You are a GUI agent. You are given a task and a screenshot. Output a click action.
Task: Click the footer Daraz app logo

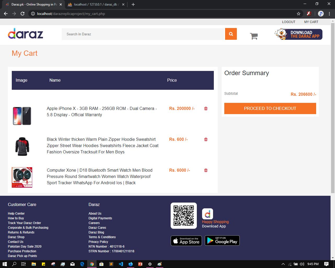coord(208,214)
